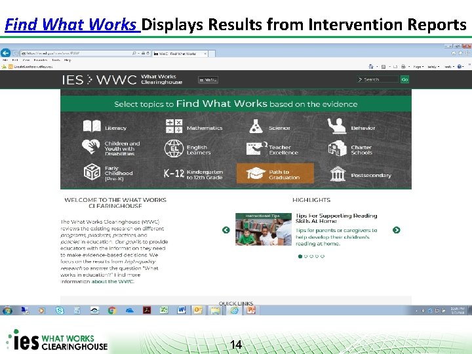Open the Tools dropdown in command bar
The image size is (472, 354).
(449, 67)
